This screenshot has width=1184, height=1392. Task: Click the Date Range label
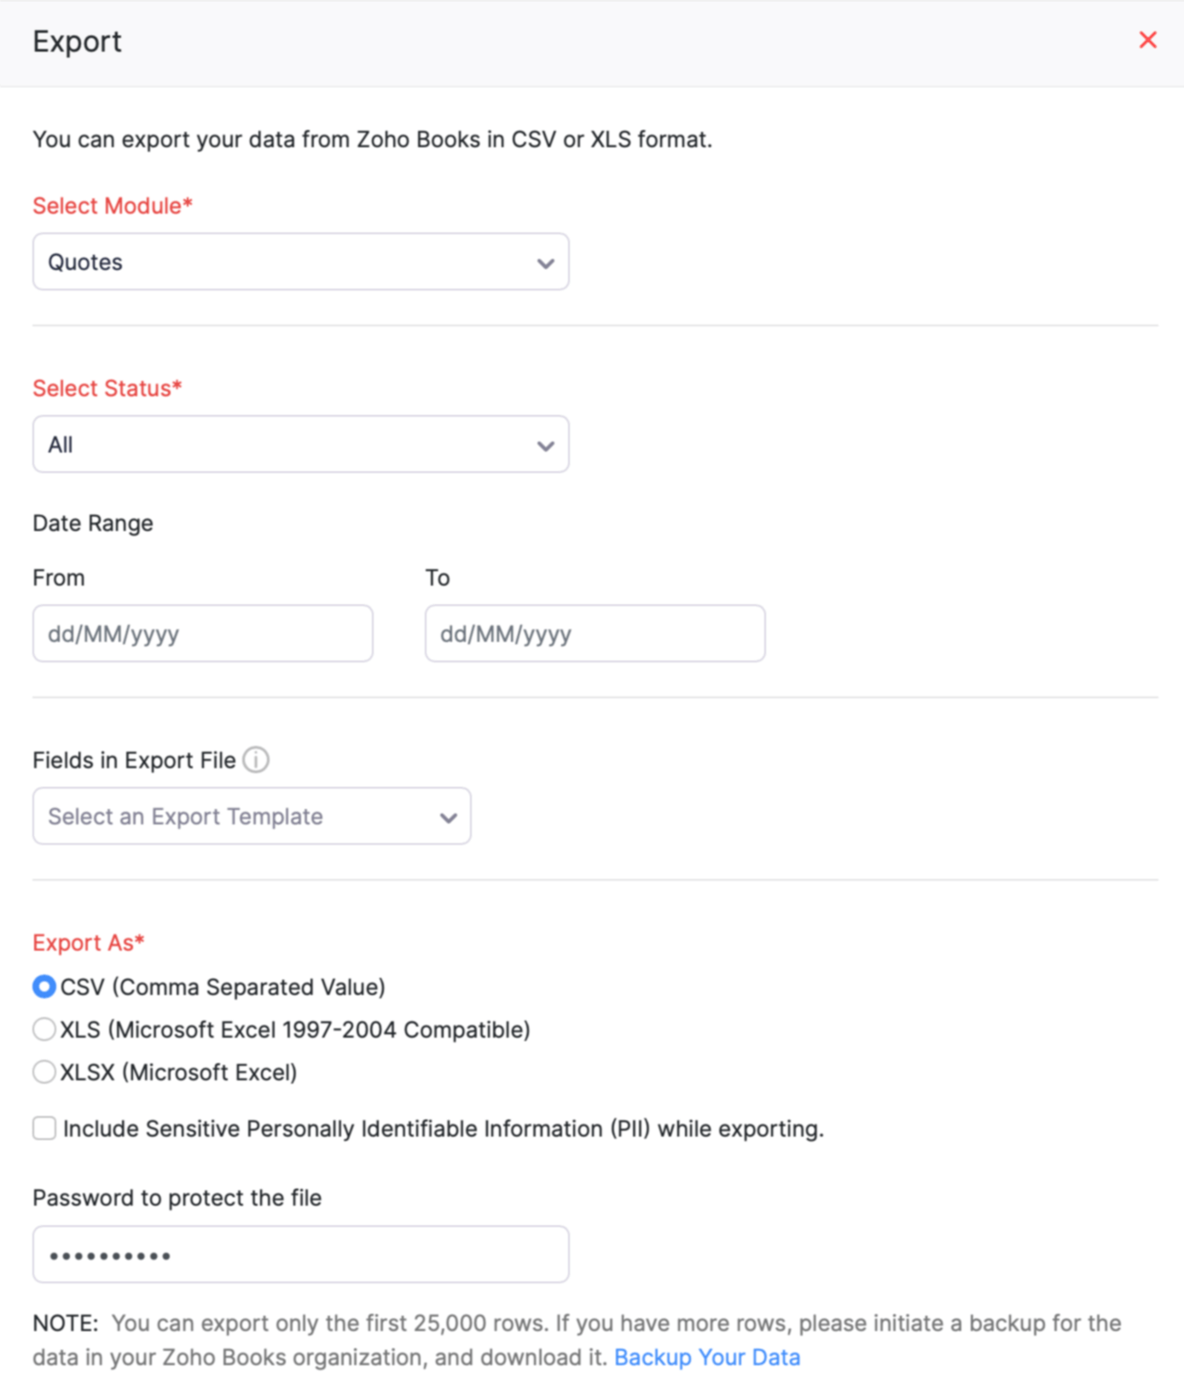point(92,523)
